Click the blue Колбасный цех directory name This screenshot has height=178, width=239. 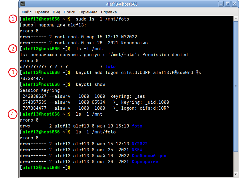point(149,156)
